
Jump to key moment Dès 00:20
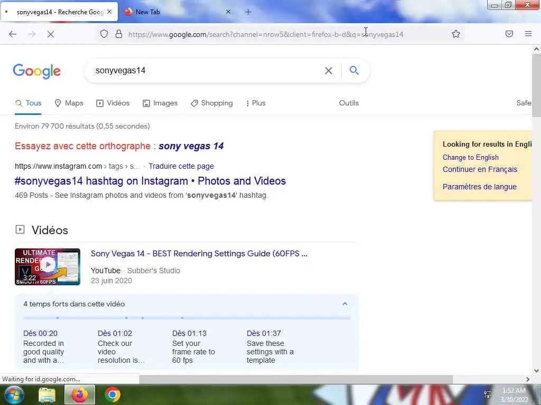[40, 333]
